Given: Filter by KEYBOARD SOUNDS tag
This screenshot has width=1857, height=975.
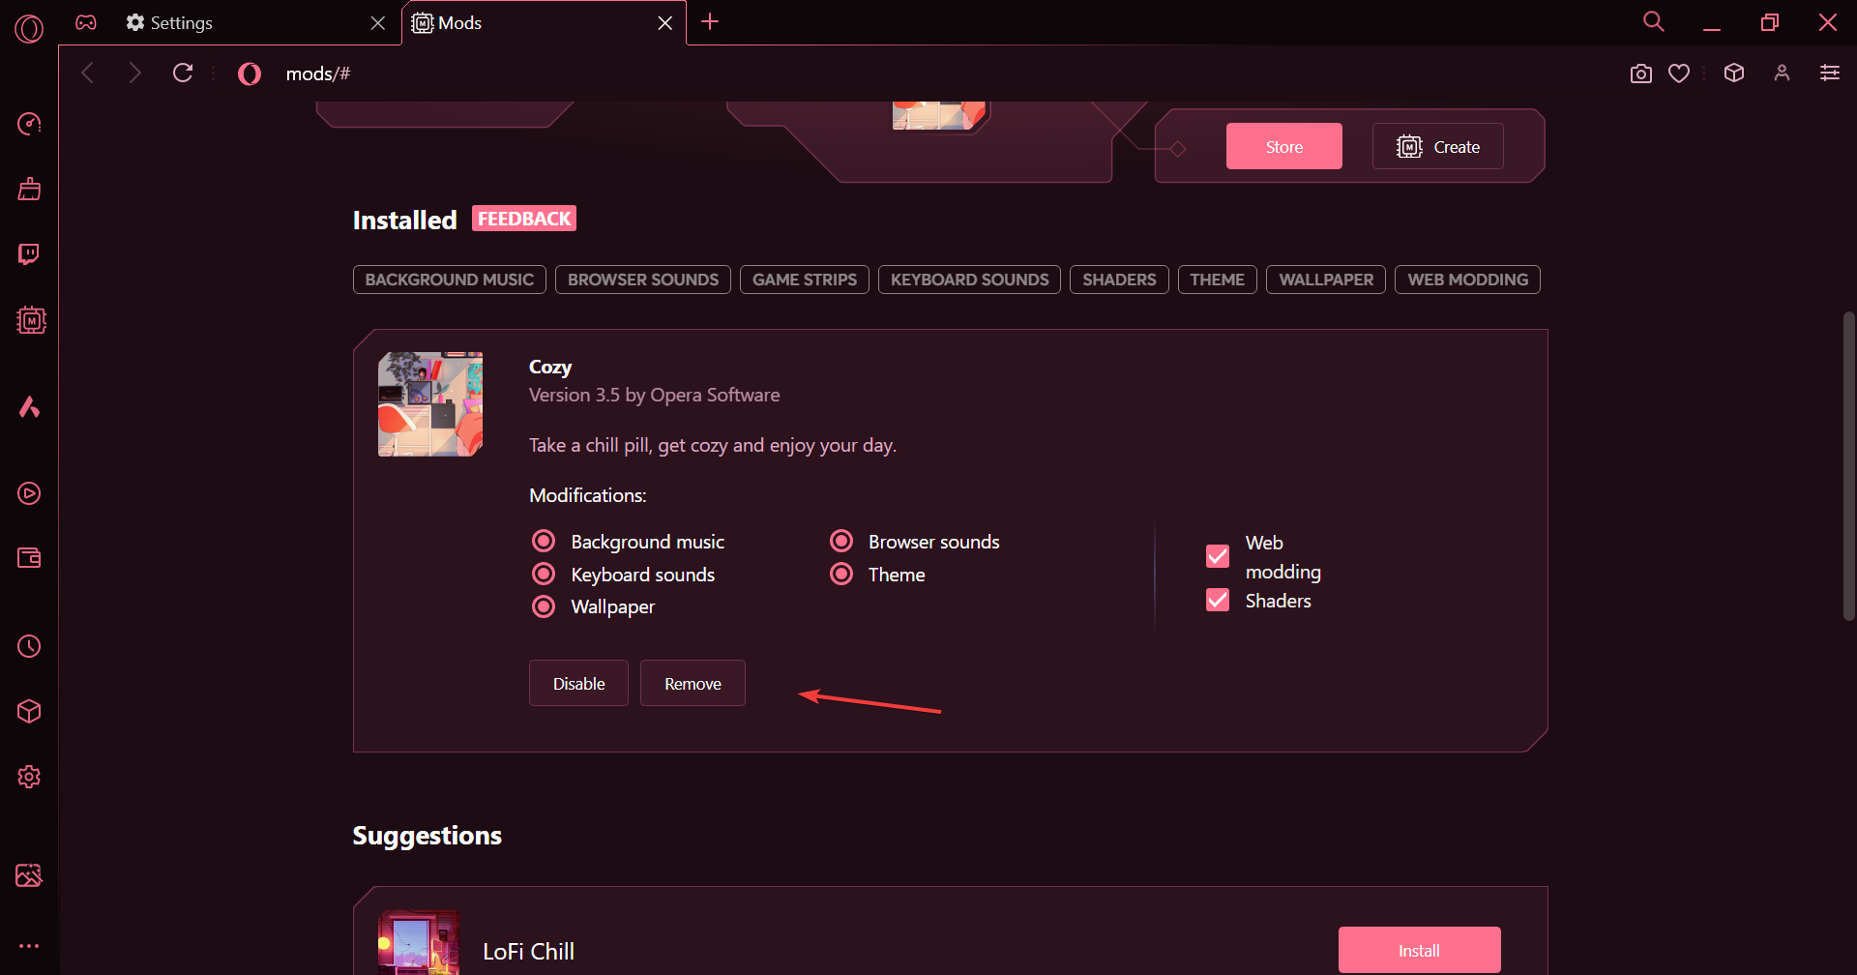Looking at the screenshot, I should 969,280.
